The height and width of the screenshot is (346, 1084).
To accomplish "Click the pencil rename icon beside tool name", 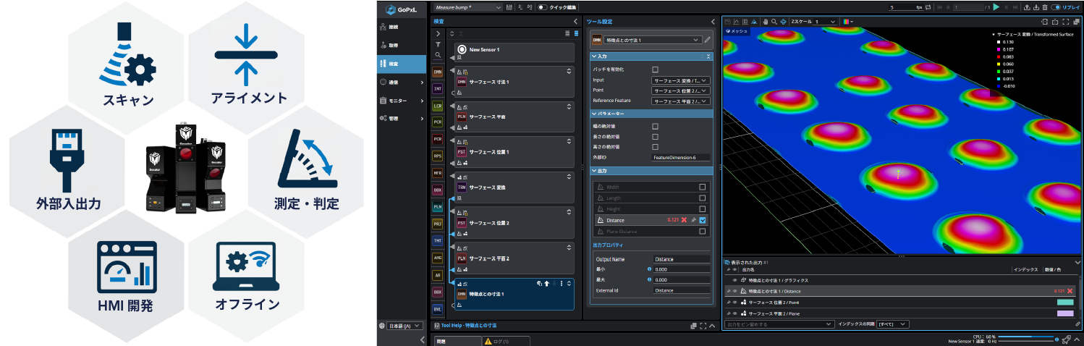I will 708,40.
